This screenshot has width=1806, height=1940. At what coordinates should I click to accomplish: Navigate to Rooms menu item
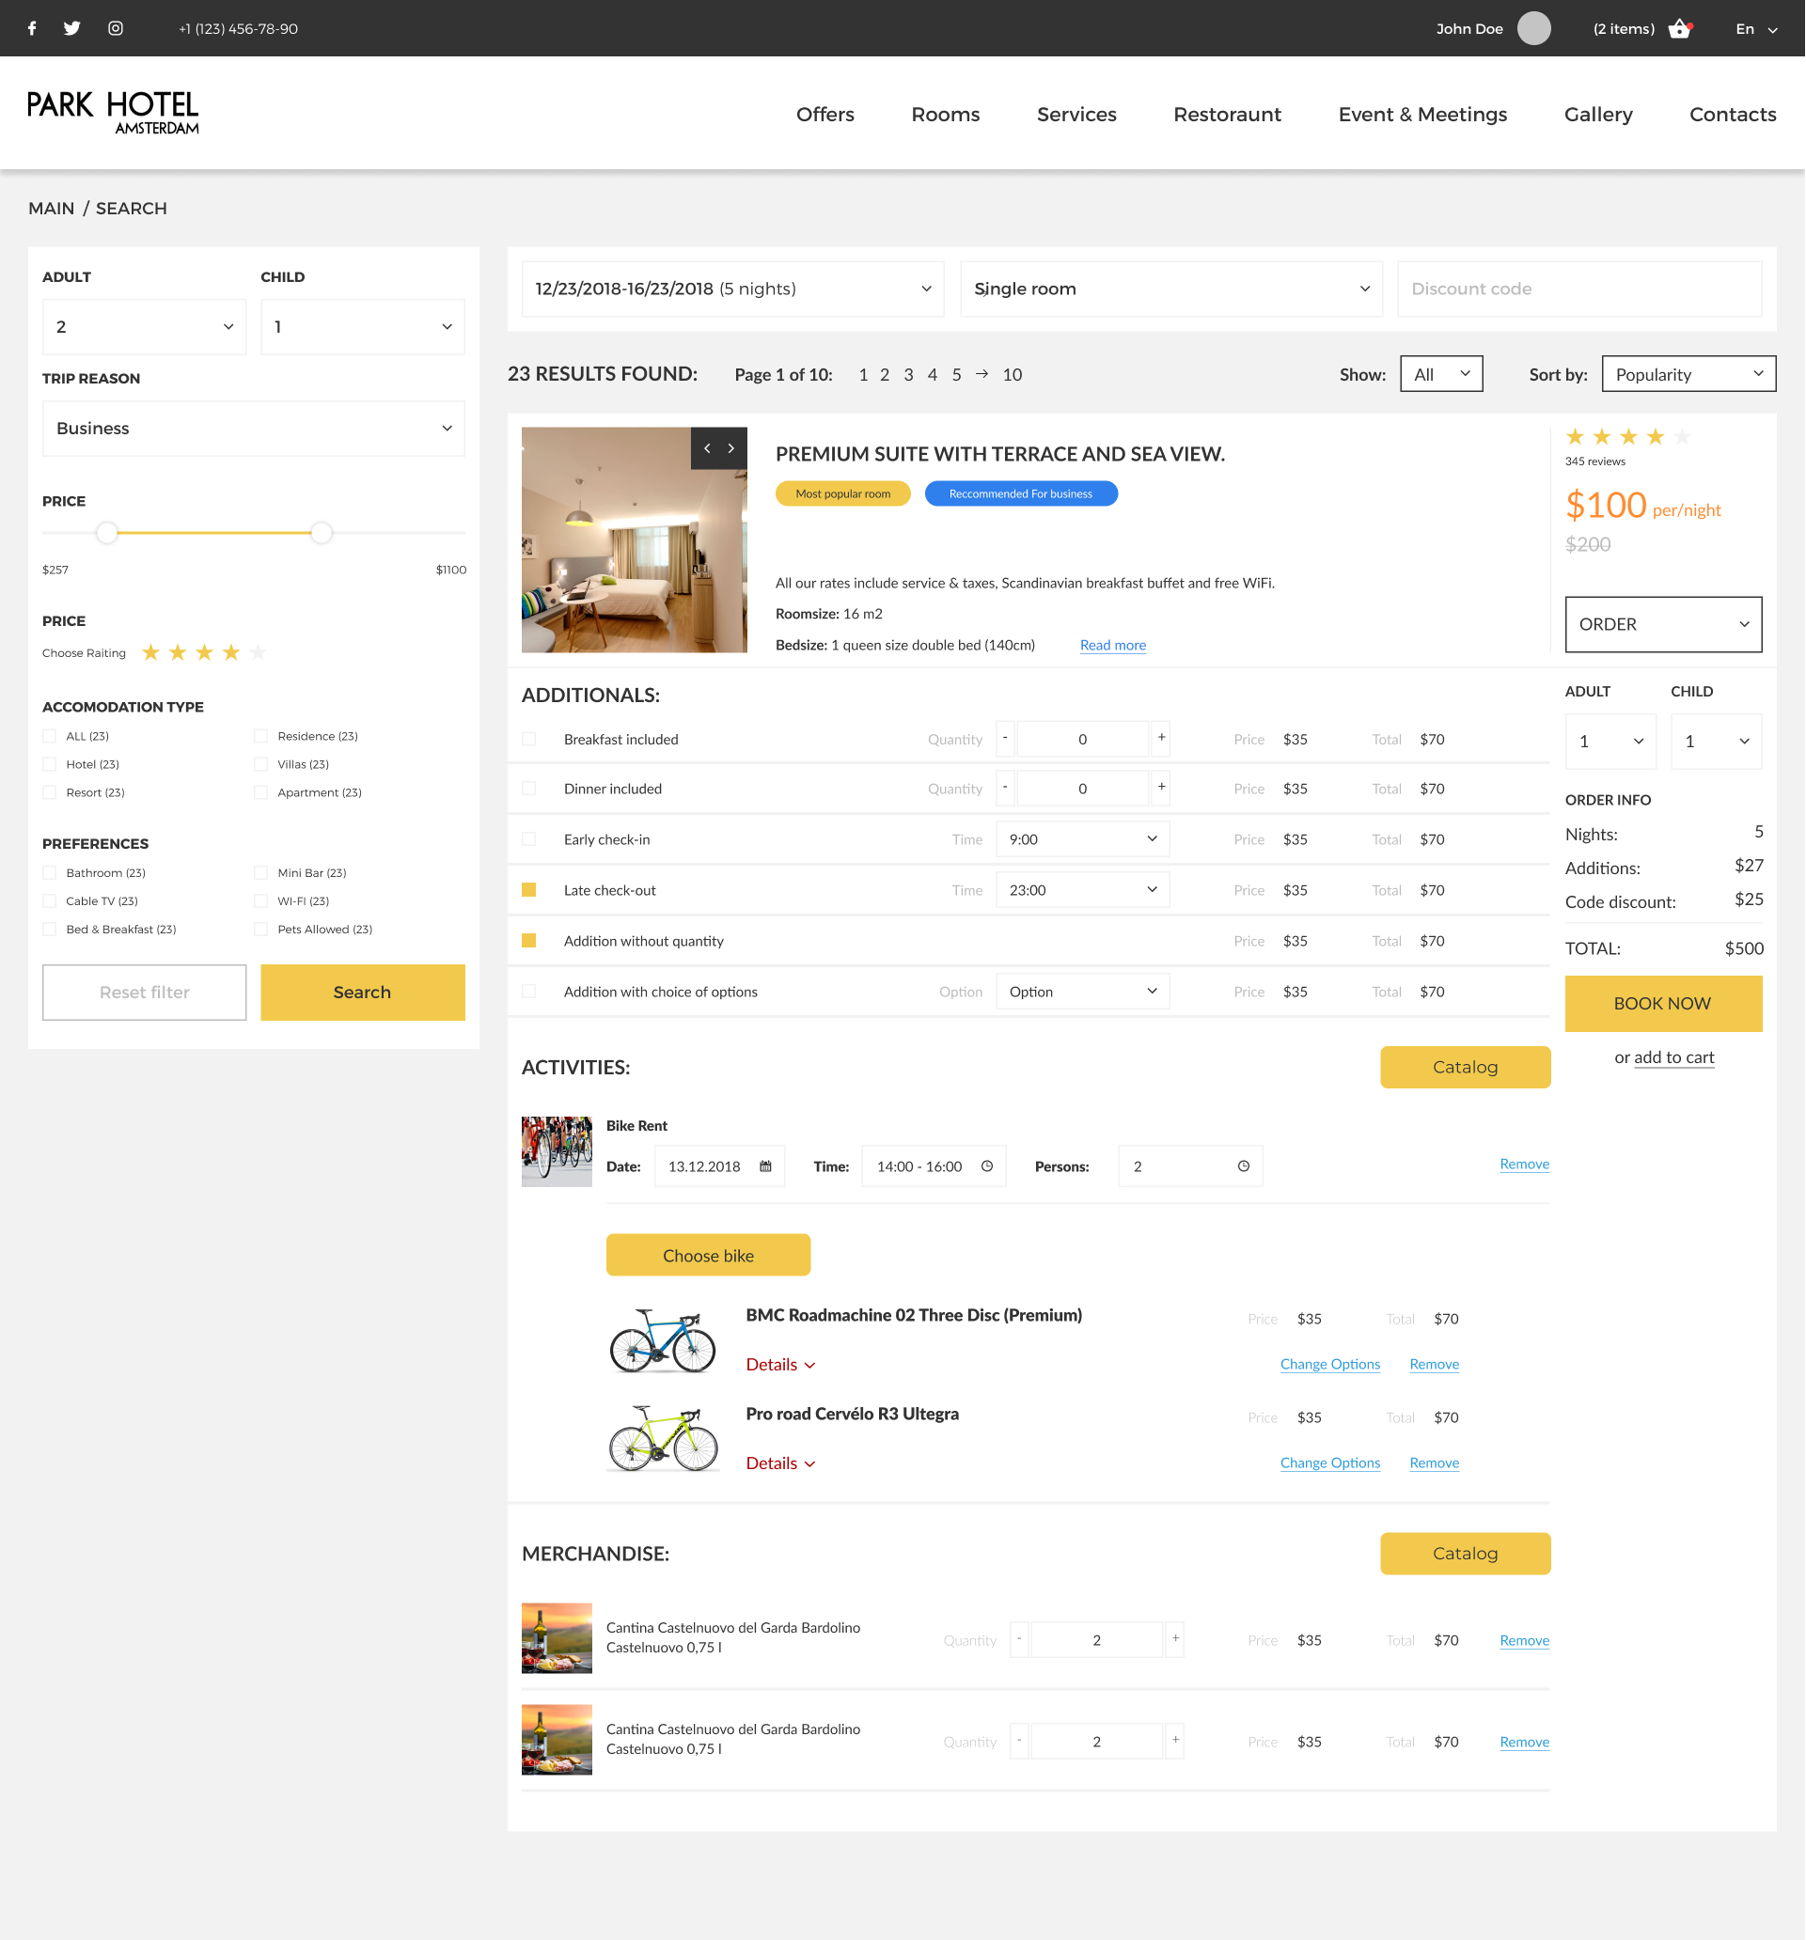tap(945, 114)
